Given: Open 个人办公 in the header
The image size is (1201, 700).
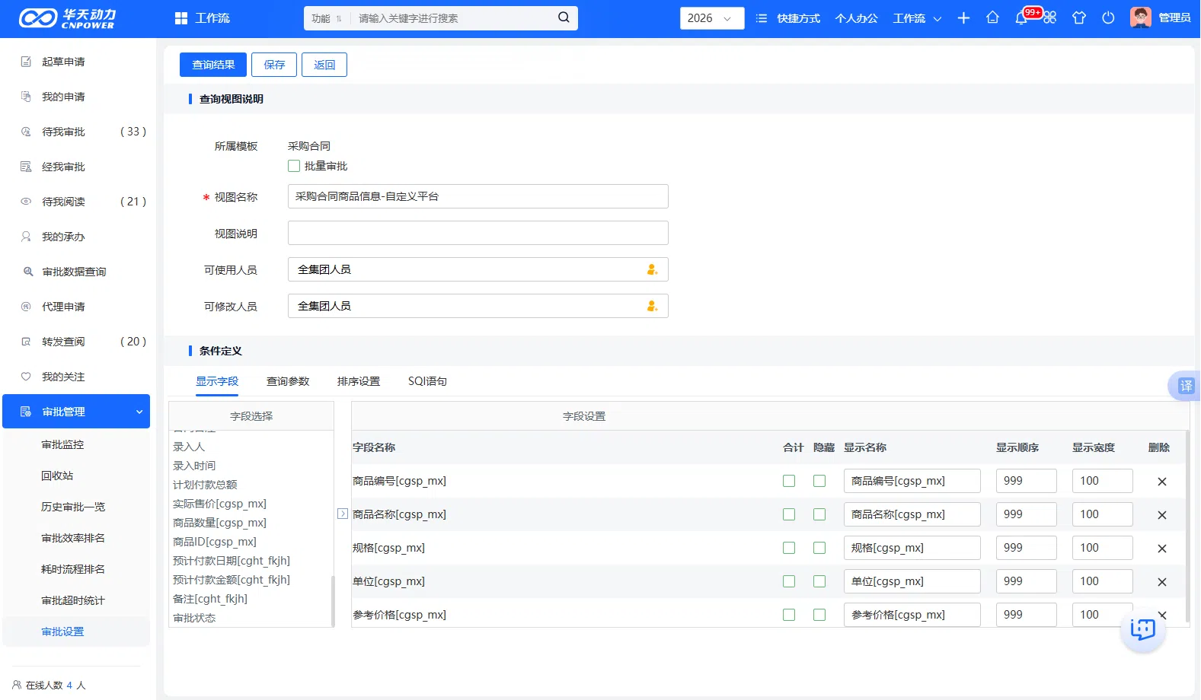Looking at the screenshot, I should point(856,18).
